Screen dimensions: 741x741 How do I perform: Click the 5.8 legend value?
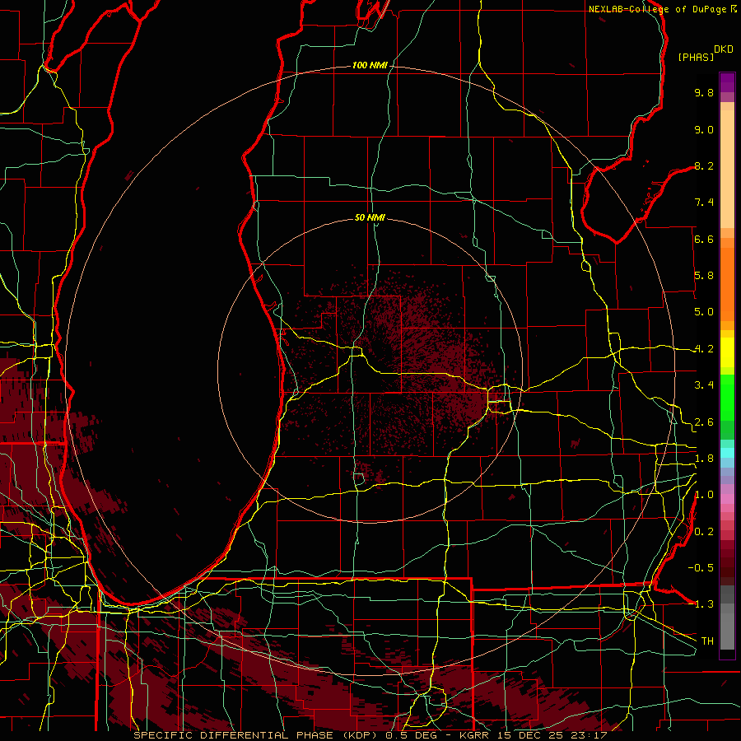[x=704, y=276]
